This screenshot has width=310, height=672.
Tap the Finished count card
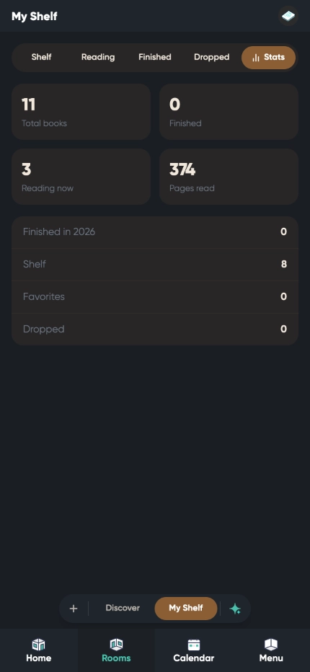point(229,112)
